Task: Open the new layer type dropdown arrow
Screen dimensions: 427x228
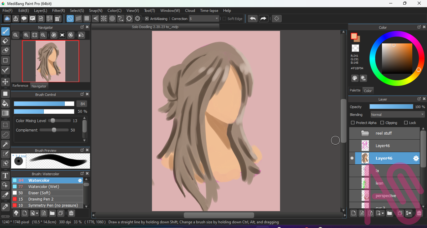Action: [382, 213]
